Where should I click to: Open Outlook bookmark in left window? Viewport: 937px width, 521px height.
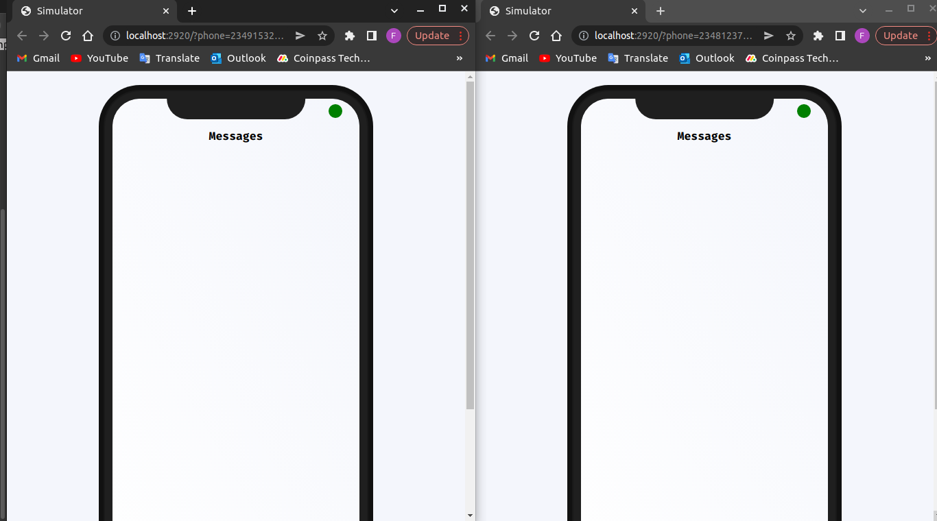(239, 58)
